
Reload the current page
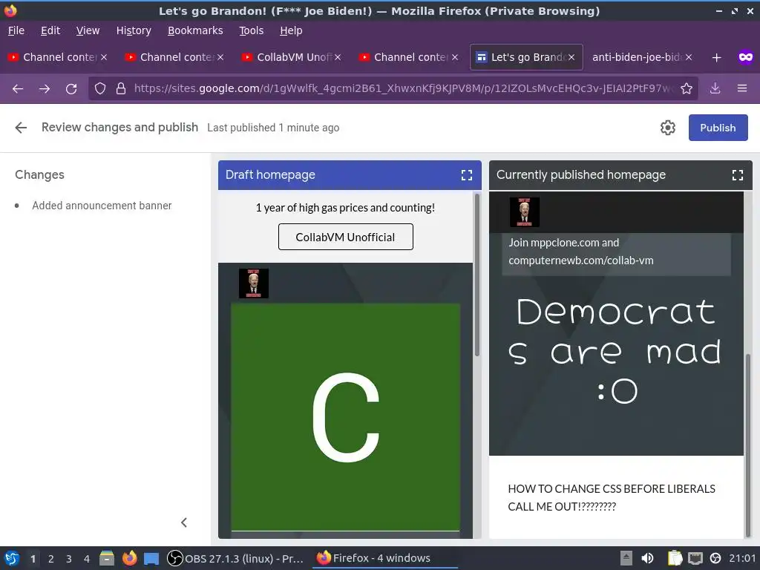[71, 89]
